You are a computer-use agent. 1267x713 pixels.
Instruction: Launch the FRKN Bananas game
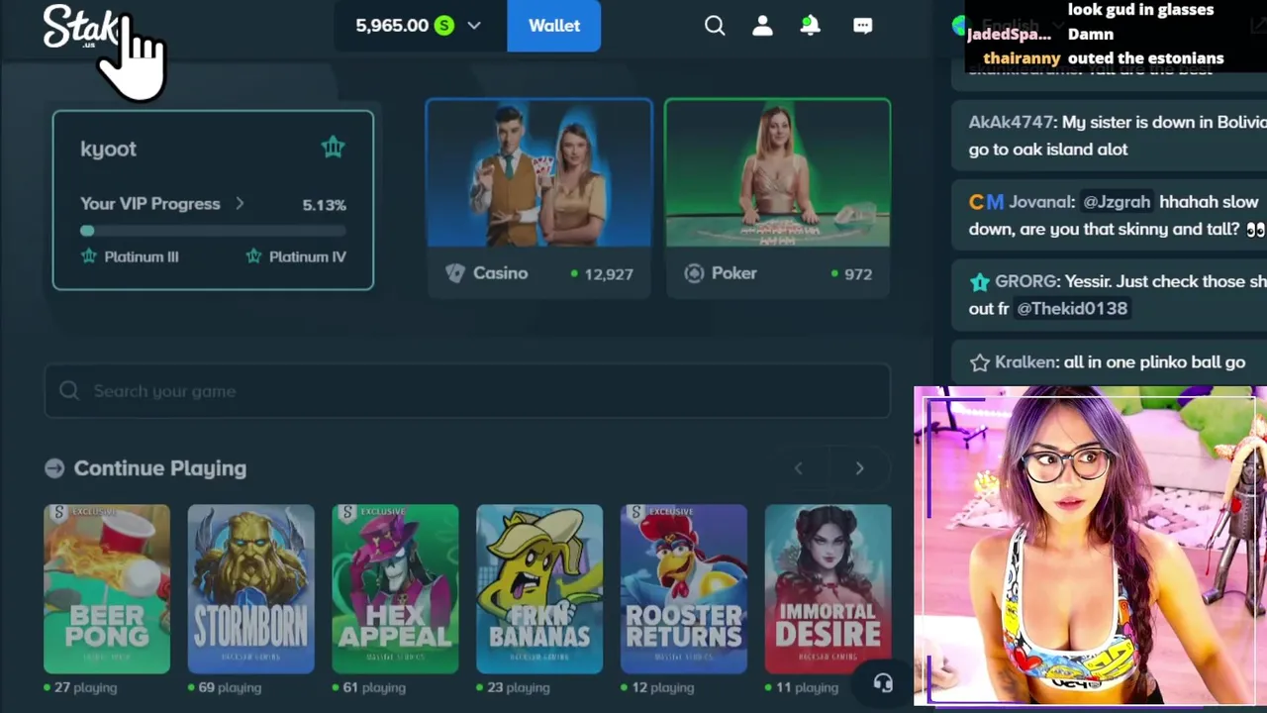coord(539,589)
